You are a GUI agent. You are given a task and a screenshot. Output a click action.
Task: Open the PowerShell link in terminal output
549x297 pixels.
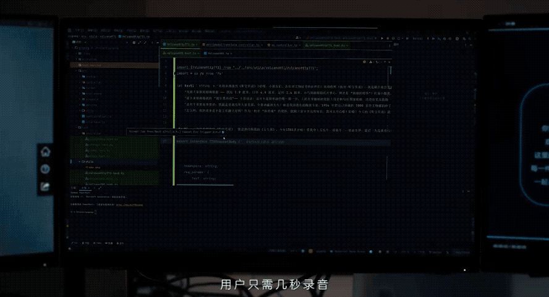[130, 204]
